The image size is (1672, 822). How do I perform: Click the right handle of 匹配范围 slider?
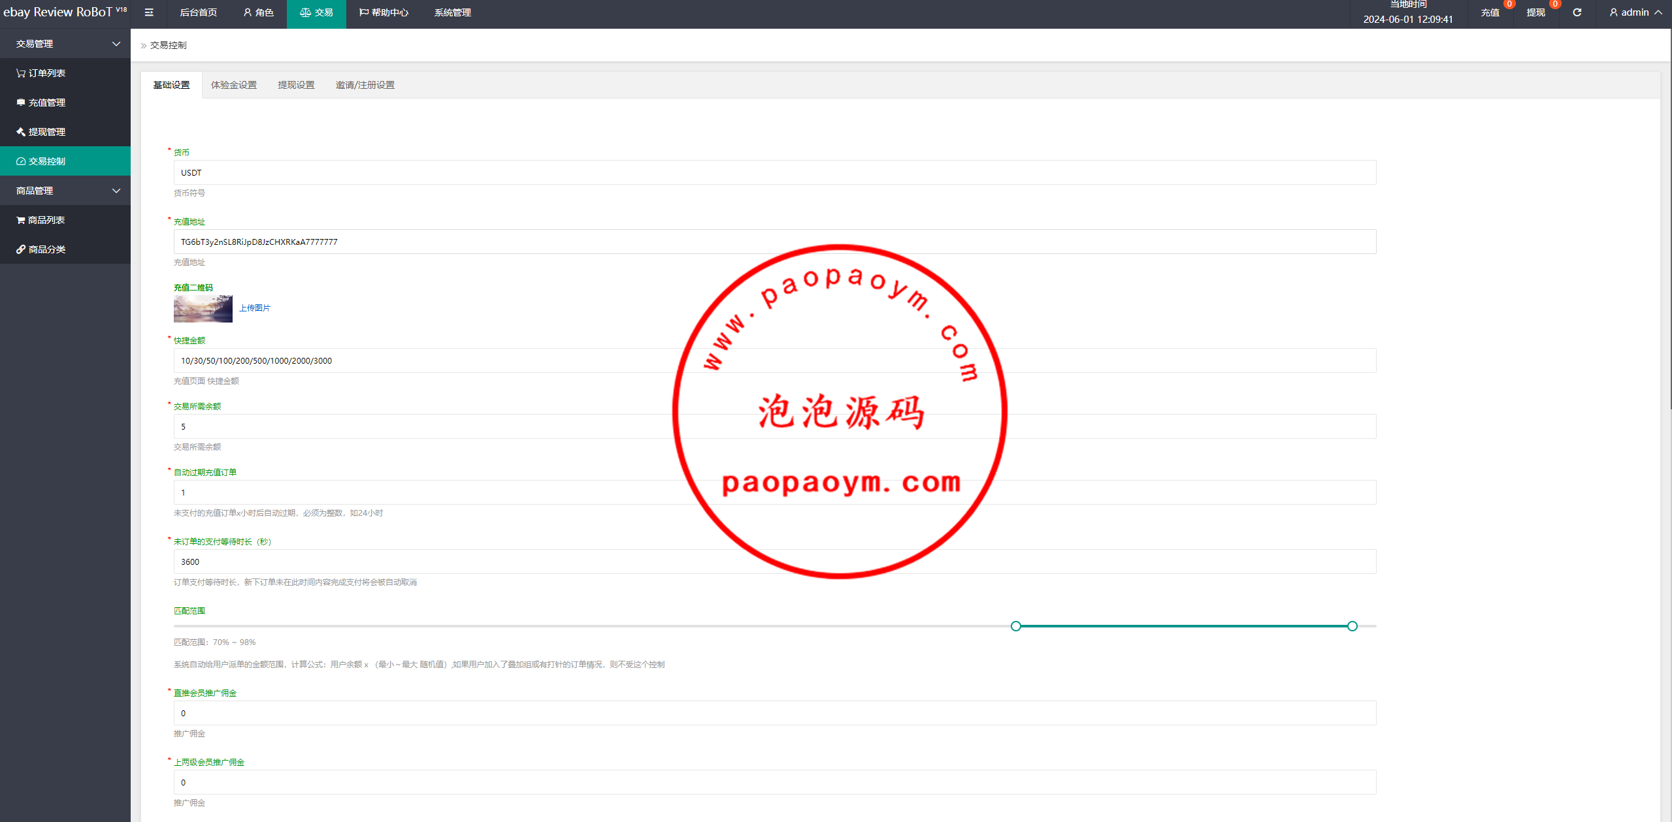coord(1352,626)
